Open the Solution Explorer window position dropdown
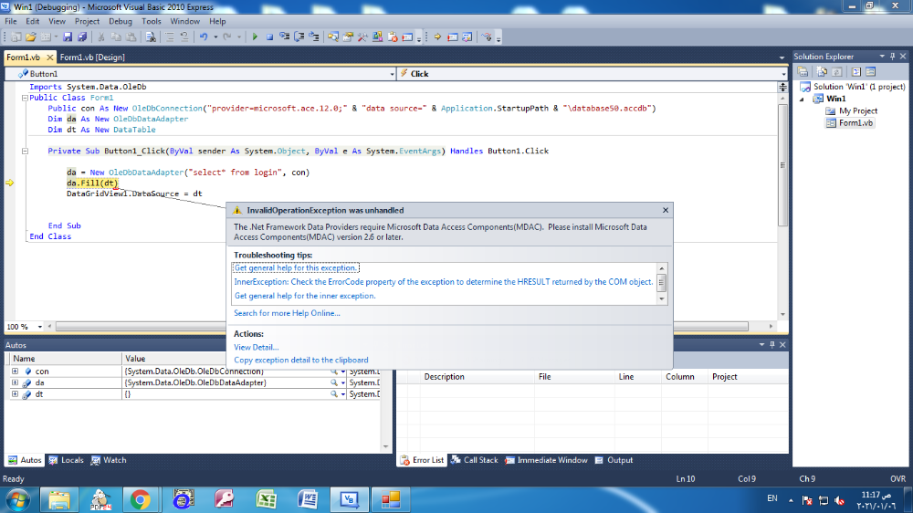The width and height of the screenshot is (913, 513). click(882, 57)
